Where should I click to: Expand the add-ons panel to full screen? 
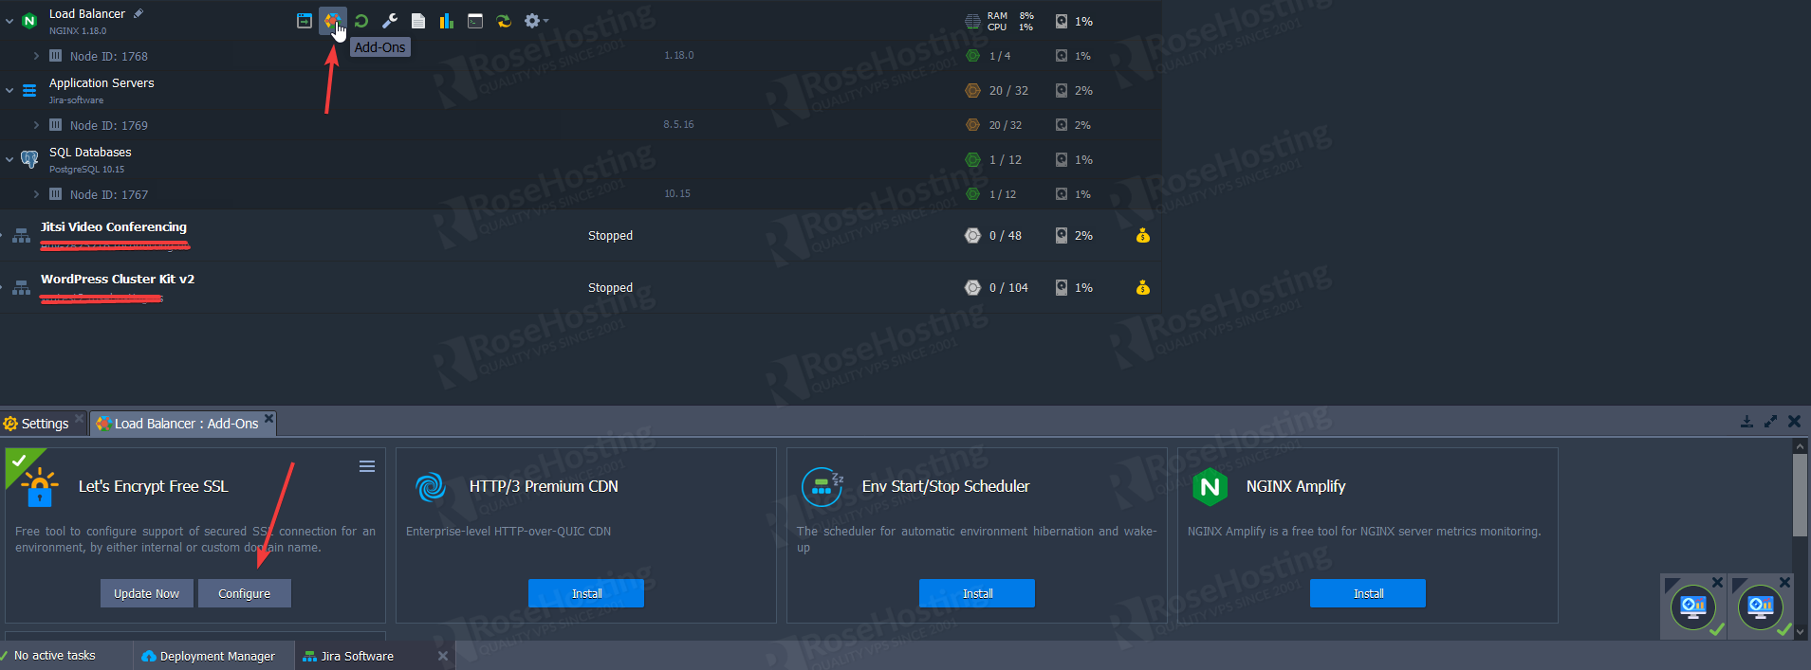pyautogui.click(x=1770, y=422)
